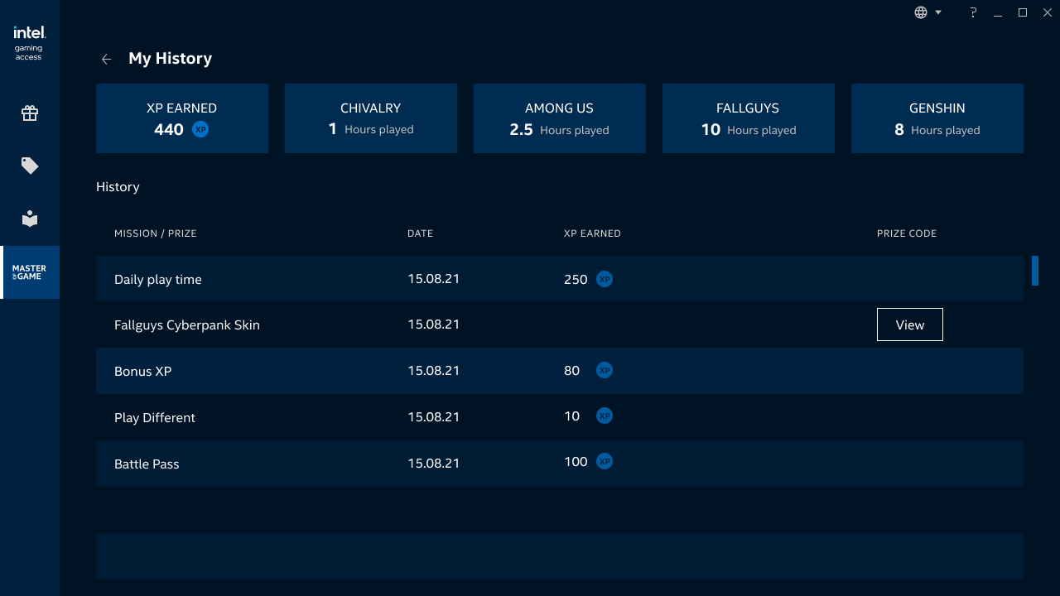This screenshot has height=596, width=1060.
Task: View the Fallguys Cyberpunk Skin prize code
Action: pos(909,324)
